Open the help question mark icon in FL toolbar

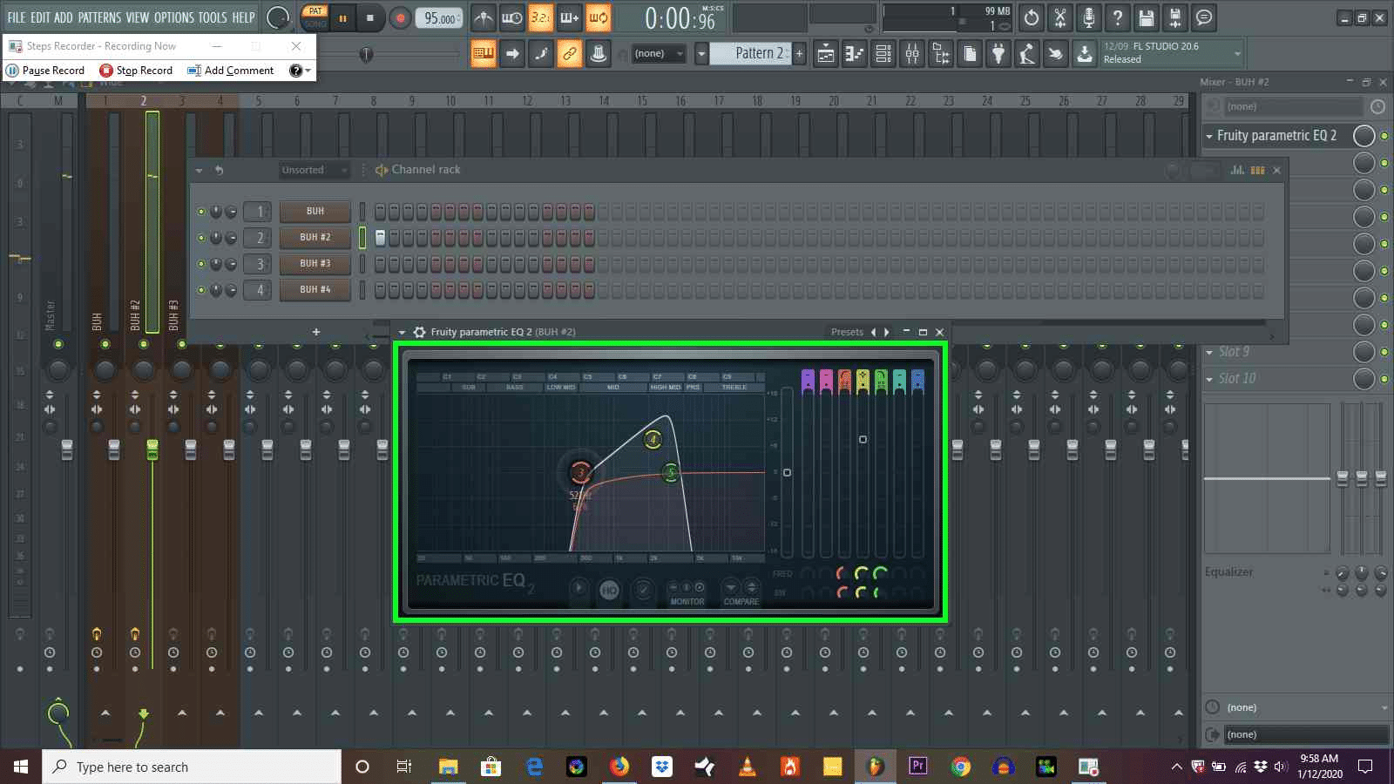point(1118,17)
